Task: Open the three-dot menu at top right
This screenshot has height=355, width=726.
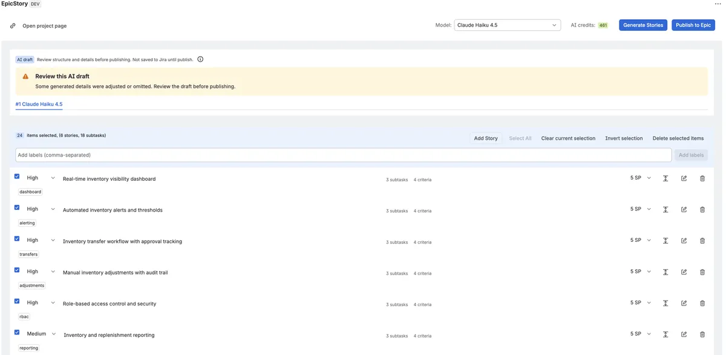Action: tap(718, 4)
